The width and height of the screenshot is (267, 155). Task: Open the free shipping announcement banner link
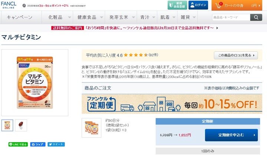[133, 28]
